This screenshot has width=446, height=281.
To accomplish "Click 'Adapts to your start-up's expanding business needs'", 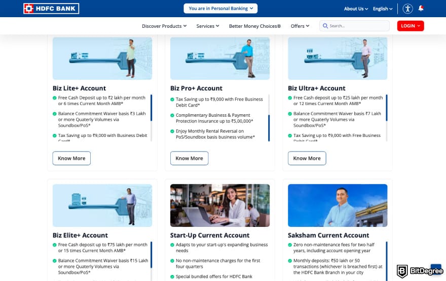I will click(221, 248).
